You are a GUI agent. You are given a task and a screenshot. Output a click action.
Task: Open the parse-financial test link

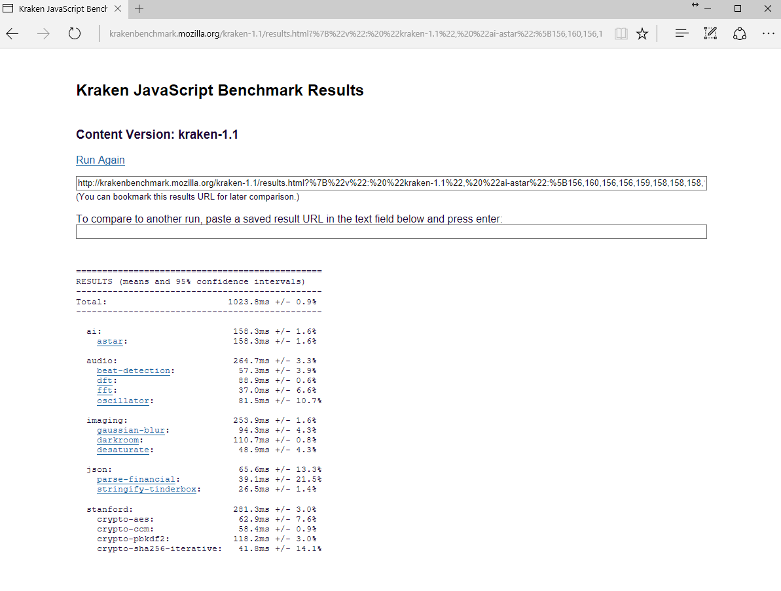point(136,480)
